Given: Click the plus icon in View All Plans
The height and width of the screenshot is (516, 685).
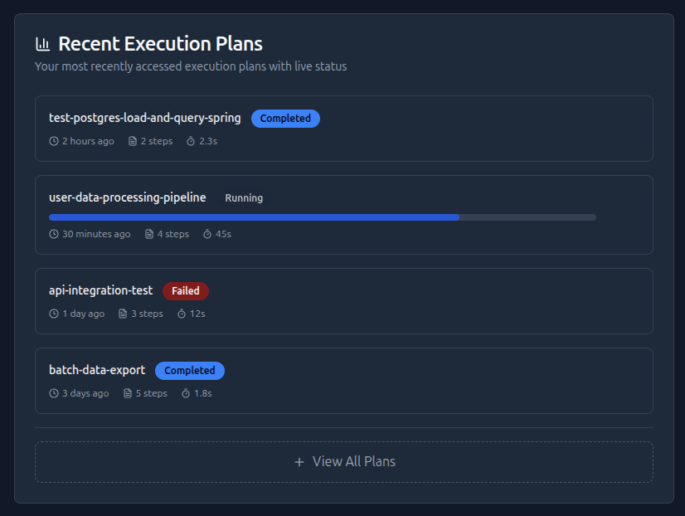Looking at the screenshot, I should 299,462.
